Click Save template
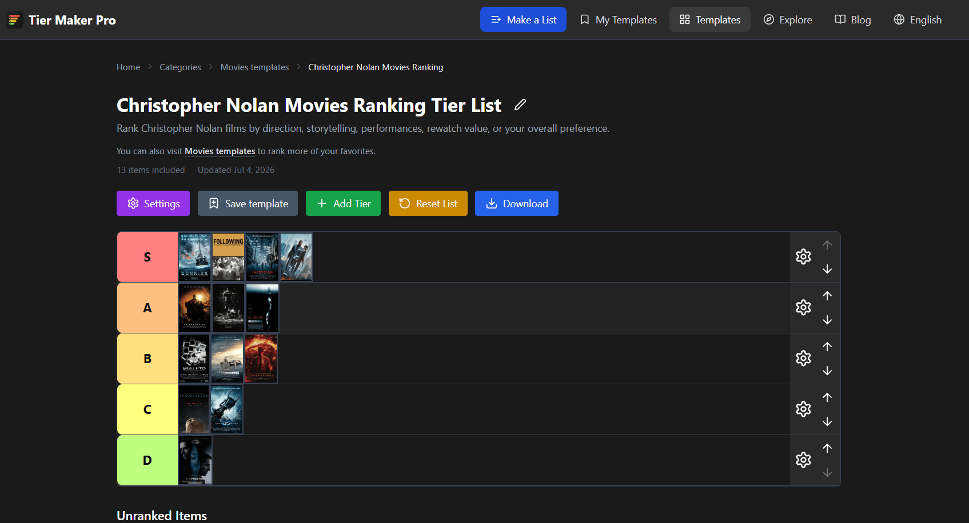Screen dimensions: 969x523 (248, 203)
